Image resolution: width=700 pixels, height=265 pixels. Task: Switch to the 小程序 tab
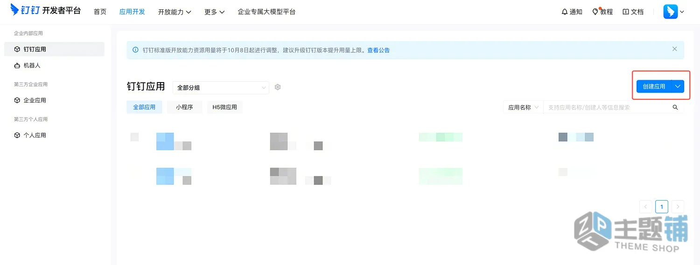click(x=184, y=107)
